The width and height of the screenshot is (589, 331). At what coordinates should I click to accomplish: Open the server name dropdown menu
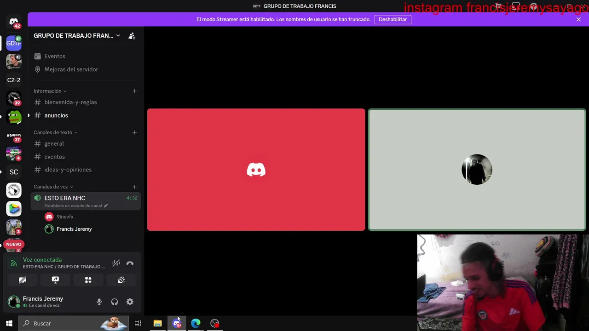(x=77, y=36)
